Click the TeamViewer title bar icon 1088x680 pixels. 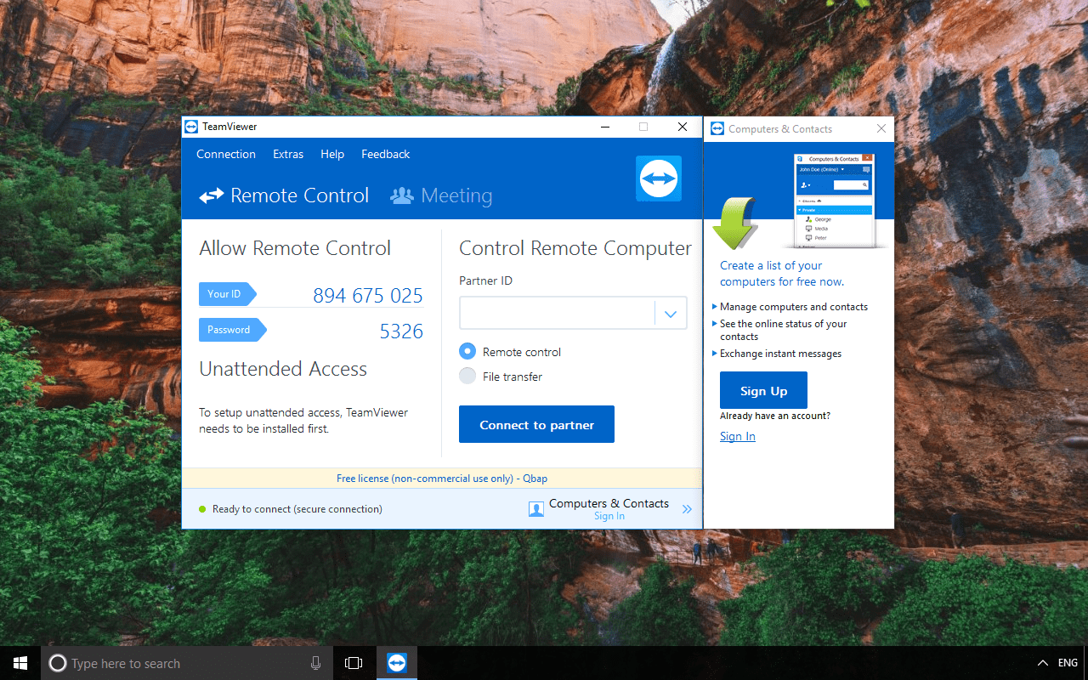(191, 127)
